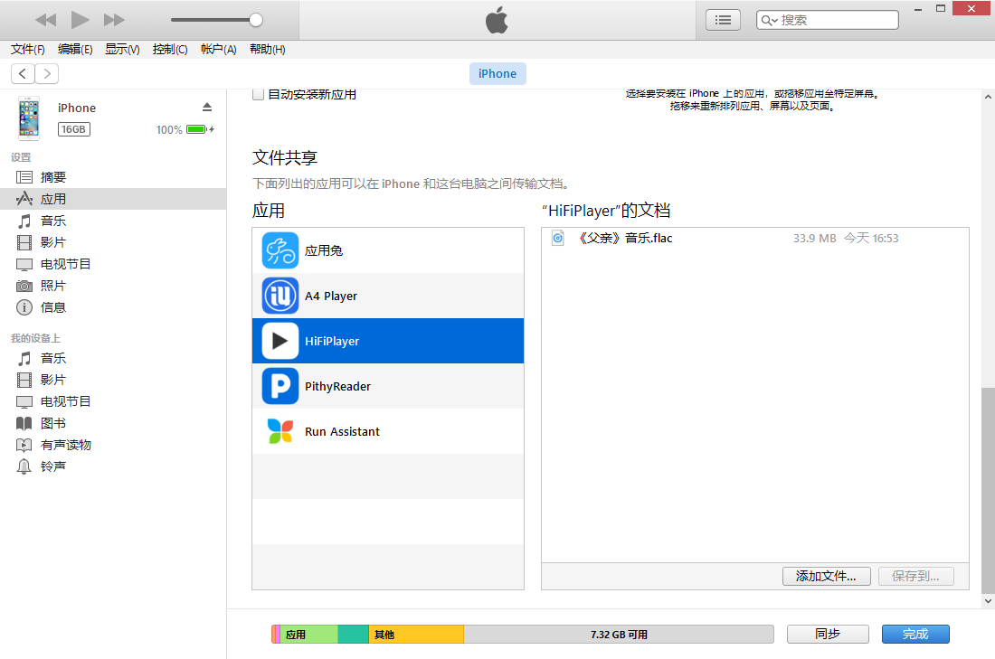Click the 搜索 search field
The image size is (995, 659).
828,20
